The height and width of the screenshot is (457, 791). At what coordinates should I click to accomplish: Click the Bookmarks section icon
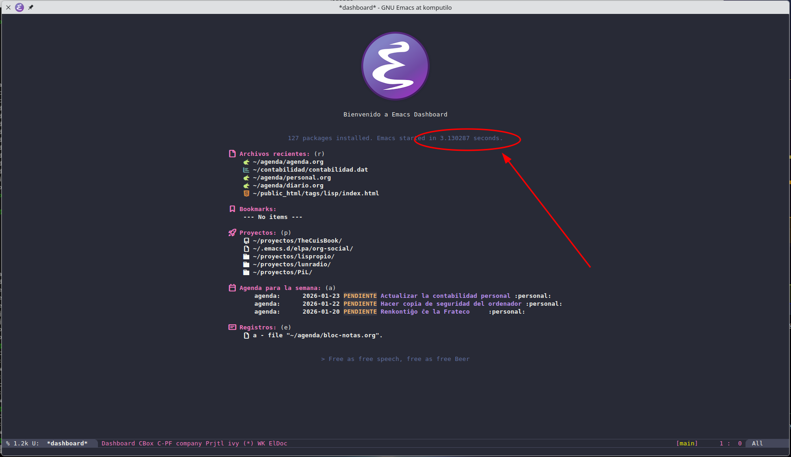pos(232,209)
